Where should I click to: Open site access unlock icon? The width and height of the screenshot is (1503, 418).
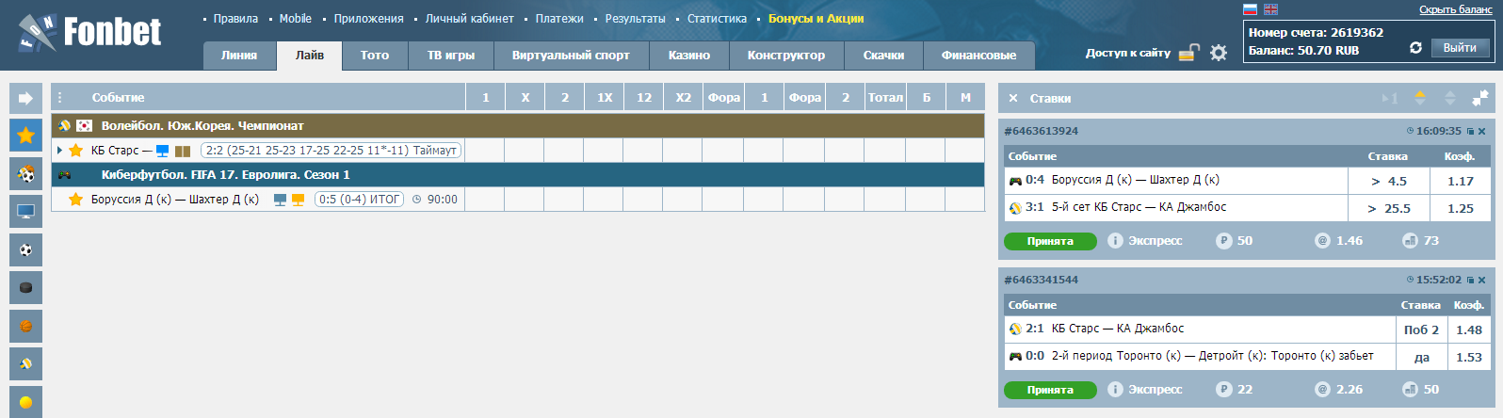(x=1189, y=53)
